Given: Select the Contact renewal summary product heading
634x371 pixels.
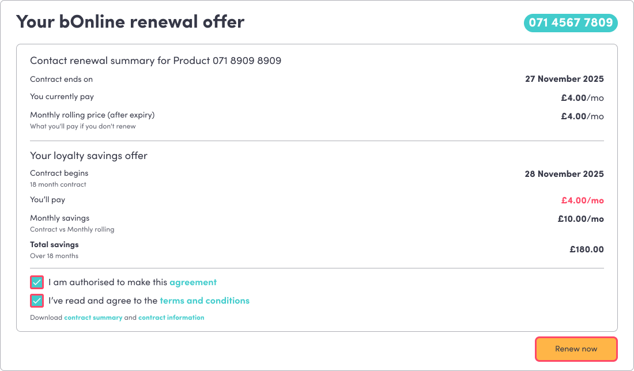Looking at the screenshot, I should point(156,60).
